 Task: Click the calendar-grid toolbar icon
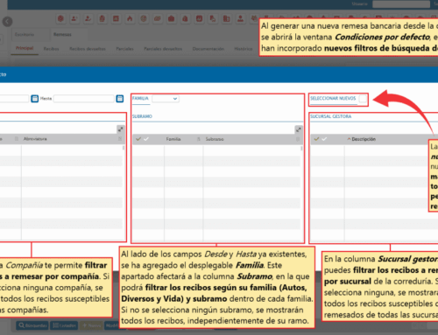point(116,18)
